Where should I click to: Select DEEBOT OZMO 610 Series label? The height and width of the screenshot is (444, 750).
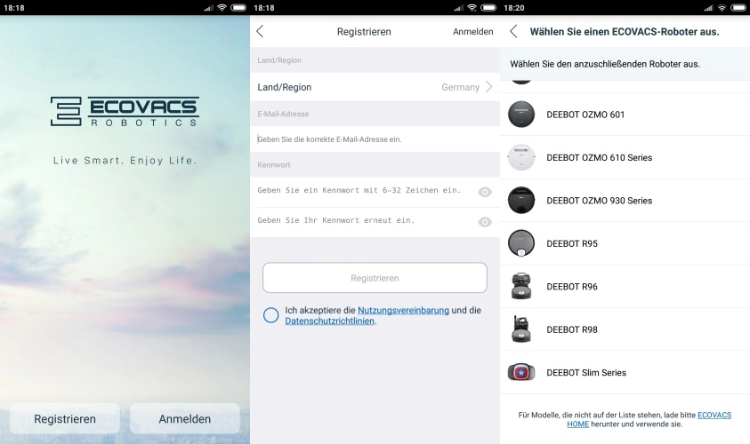tap(600, 157)
